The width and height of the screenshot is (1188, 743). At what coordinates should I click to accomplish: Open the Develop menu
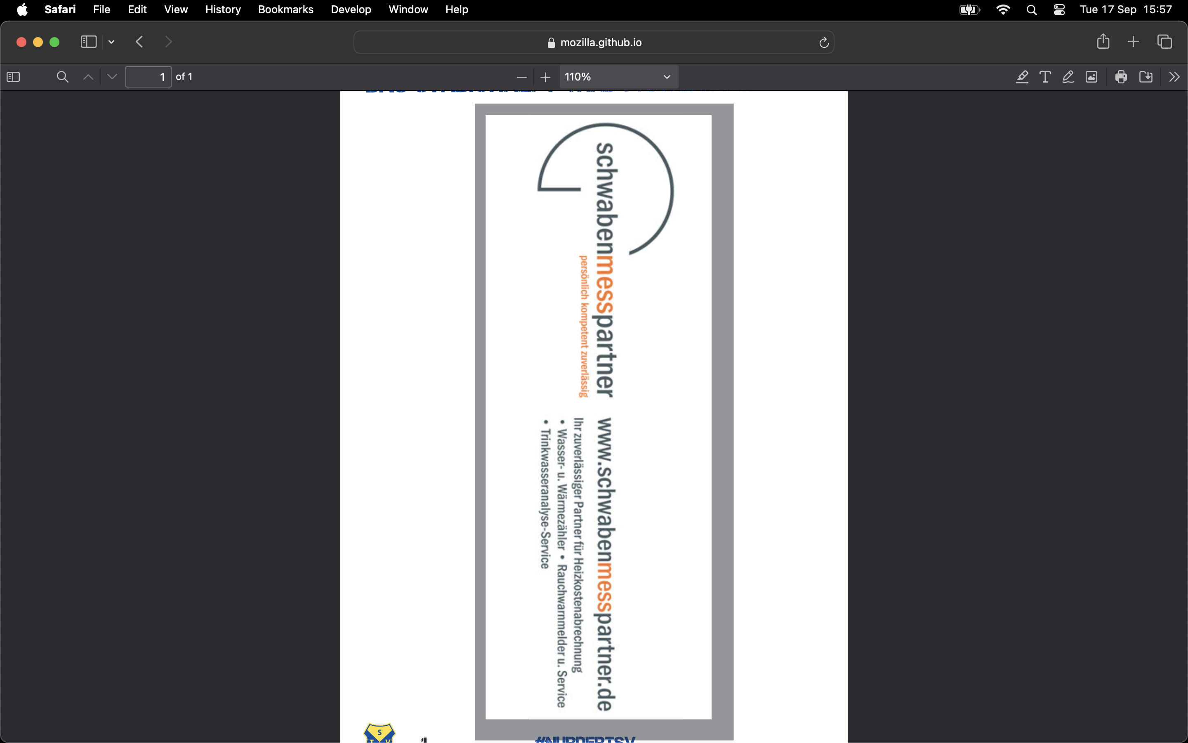pyautogui.click(x=351, y=9)
